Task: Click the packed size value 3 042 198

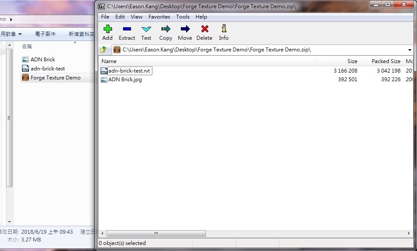Action: point(389,71)
